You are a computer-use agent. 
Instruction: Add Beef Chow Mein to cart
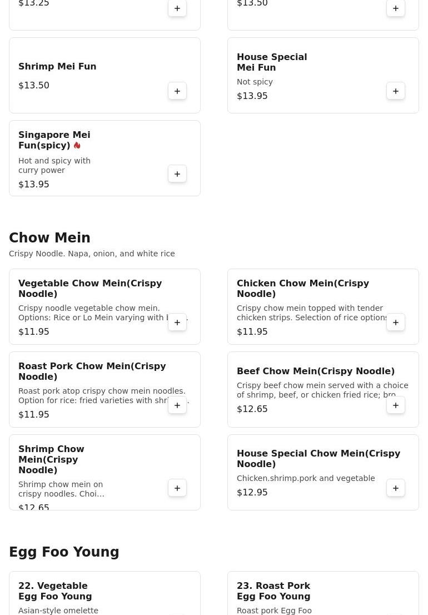point(396,405)
